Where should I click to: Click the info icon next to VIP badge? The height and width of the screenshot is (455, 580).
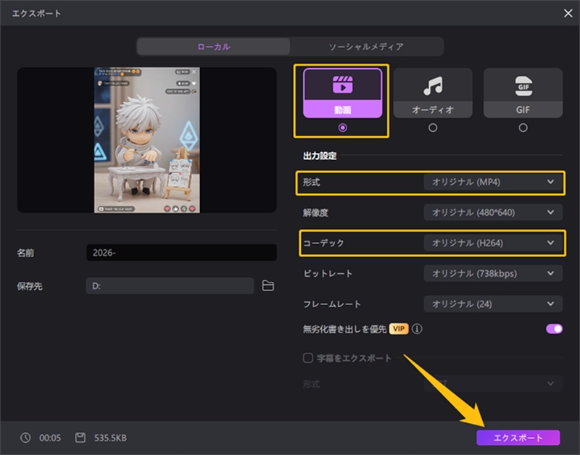pos(417,329)
